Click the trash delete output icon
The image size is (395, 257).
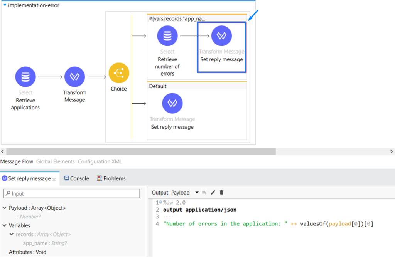[x=221, y=193]
